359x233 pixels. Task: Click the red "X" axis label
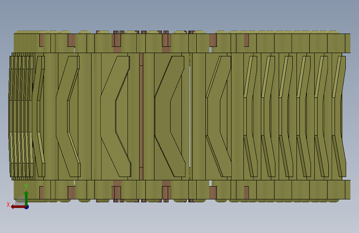click(8, 204)
